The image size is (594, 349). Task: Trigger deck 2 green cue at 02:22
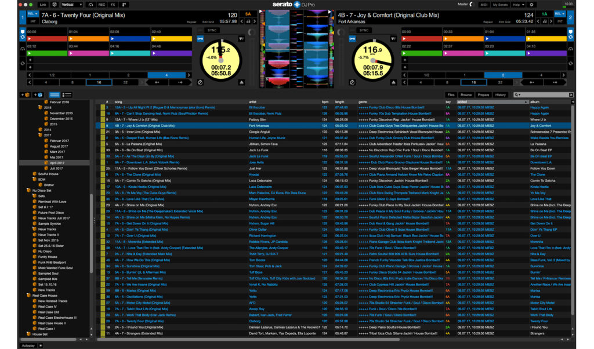click(x=422, y=53)
